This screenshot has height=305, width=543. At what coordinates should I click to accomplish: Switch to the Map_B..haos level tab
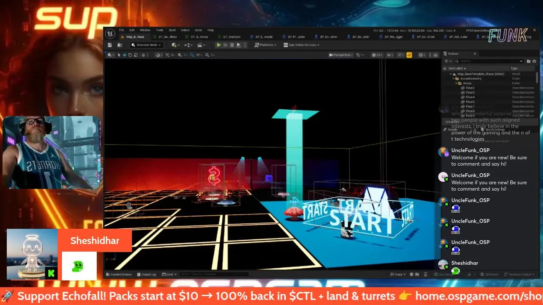pos(135,37)
